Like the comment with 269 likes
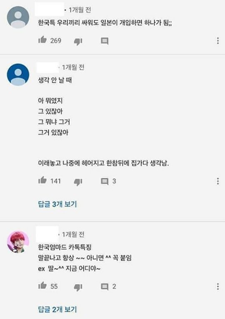Image resolution: width=225 pixels, height=319 pixels. pyautogui.click(x=42, y=40)
